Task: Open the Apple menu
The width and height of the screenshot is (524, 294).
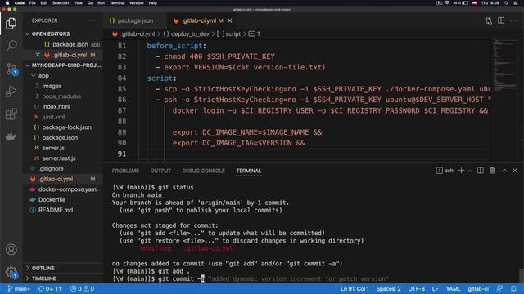Action: [x=7, y=3]
